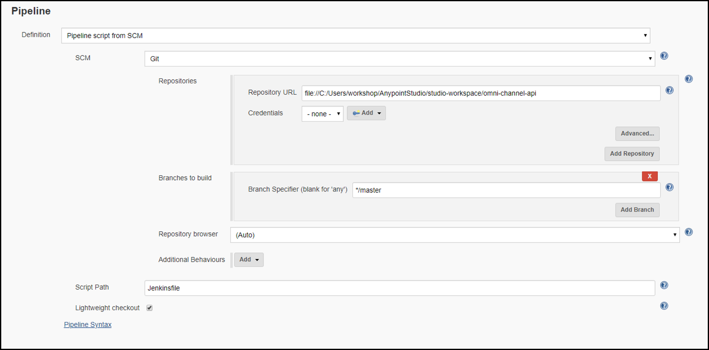Click the Add credentials key button
Screen dimensions: 709x350
[x=366, y=113]
